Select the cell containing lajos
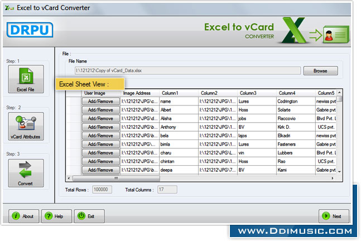The width and height of the screenshot is (361, 241). point(257,136)
